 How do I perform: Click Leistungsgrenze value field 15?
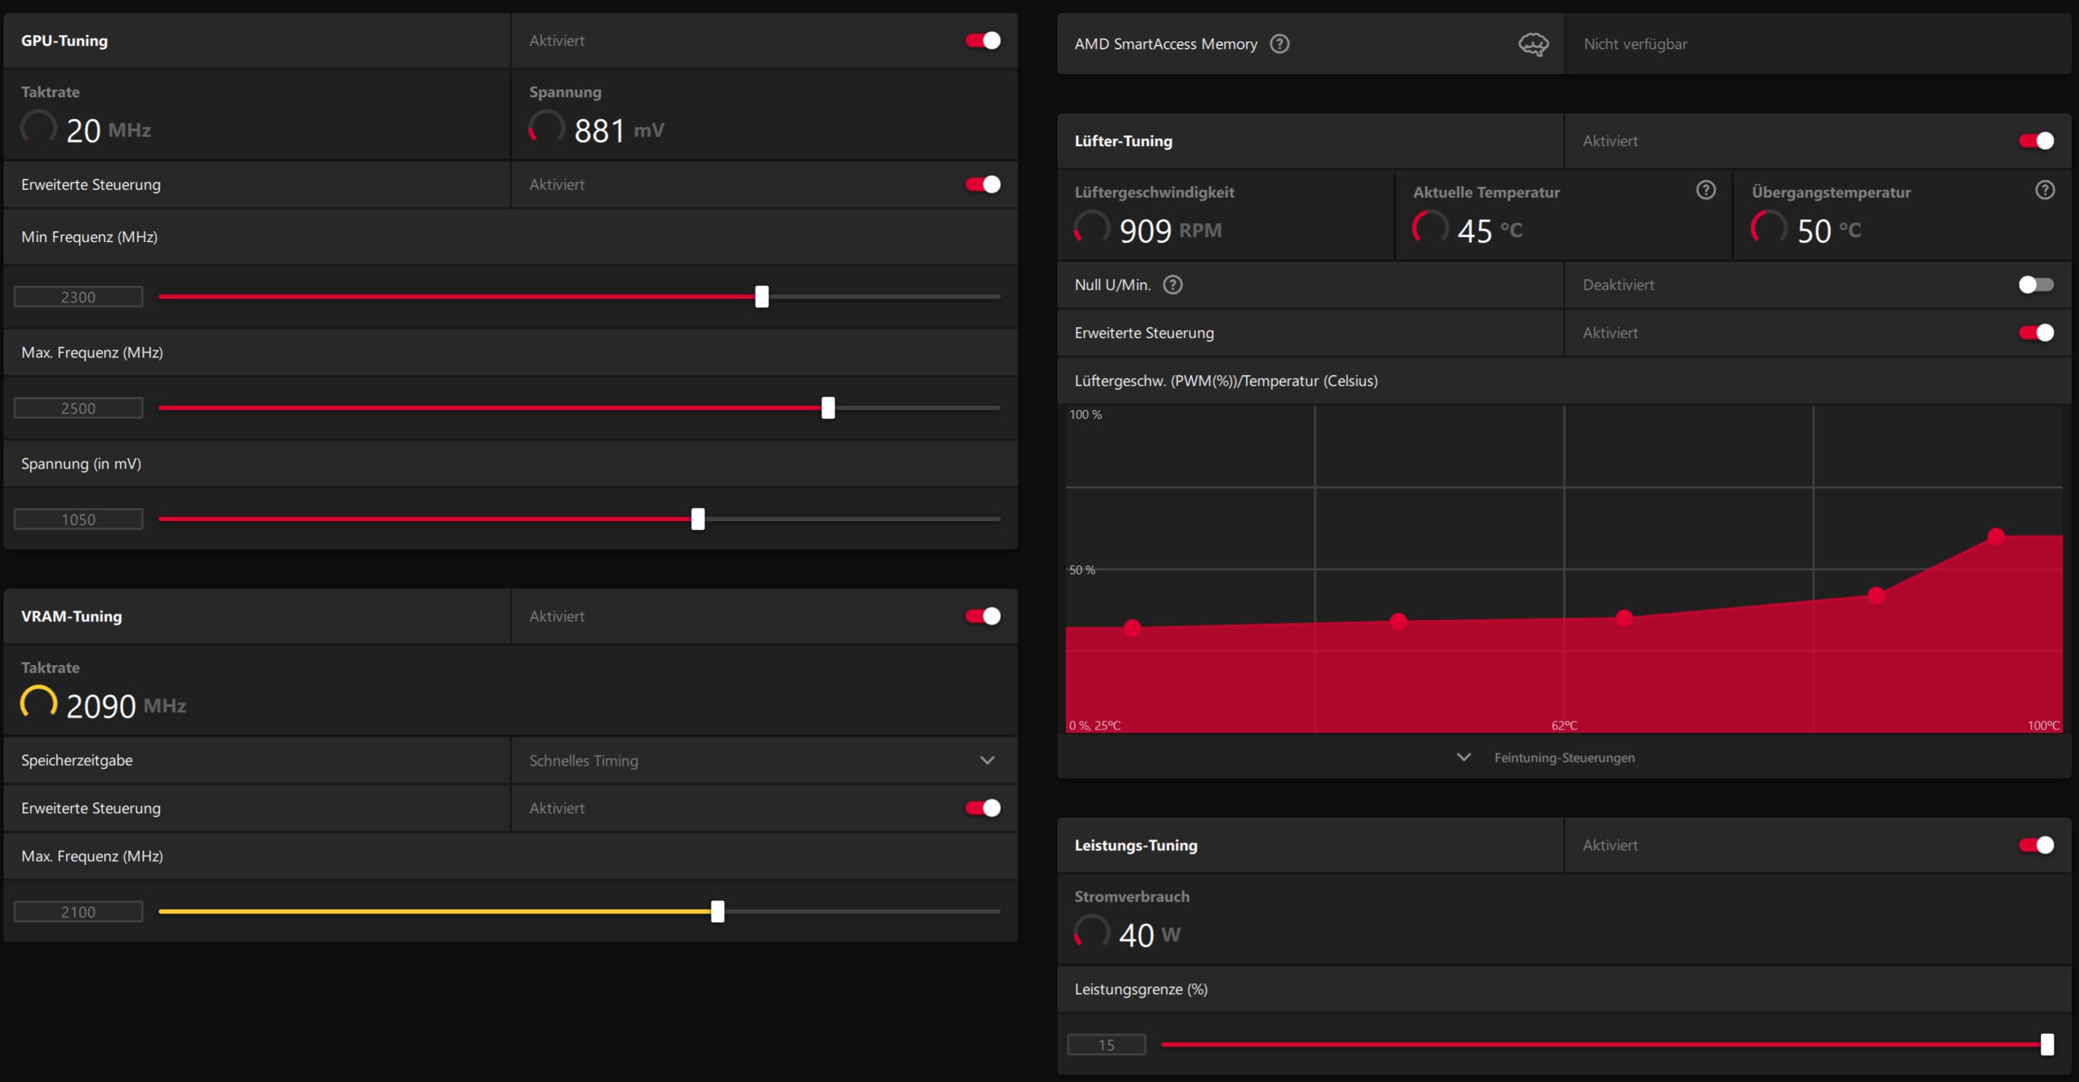[x=1106, y=1045]
